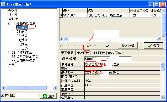The image size is (167, 102).
Task: Edit record with triangle icon
Action: (x=101, y=46)
